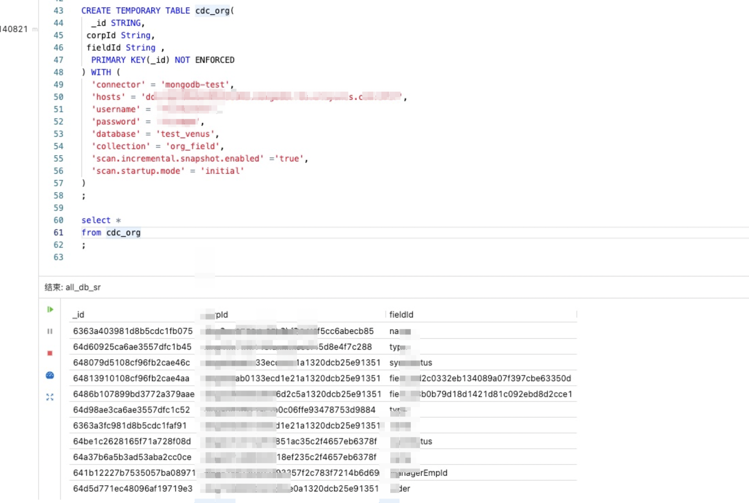Screen dimensions: 749x503
Task: Click line number 43 in gutter
Action: tap(58, 11)
